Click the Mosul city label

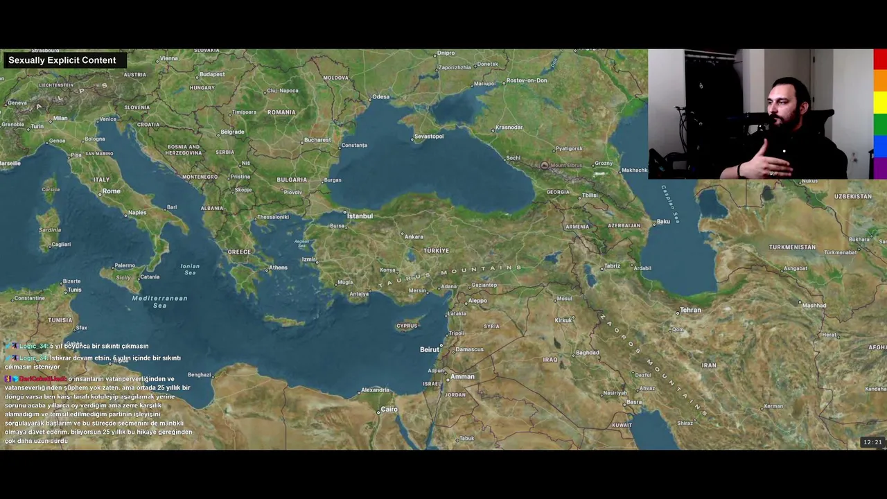coord(565,299)
